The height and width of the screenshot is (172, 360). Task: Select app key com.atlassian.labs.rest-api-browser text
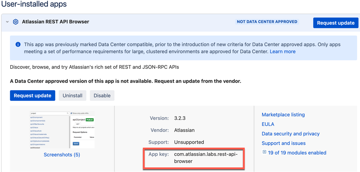point(206,158)
